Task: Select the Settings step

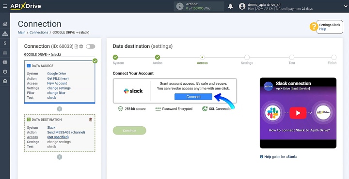Action: coord(247,57)
